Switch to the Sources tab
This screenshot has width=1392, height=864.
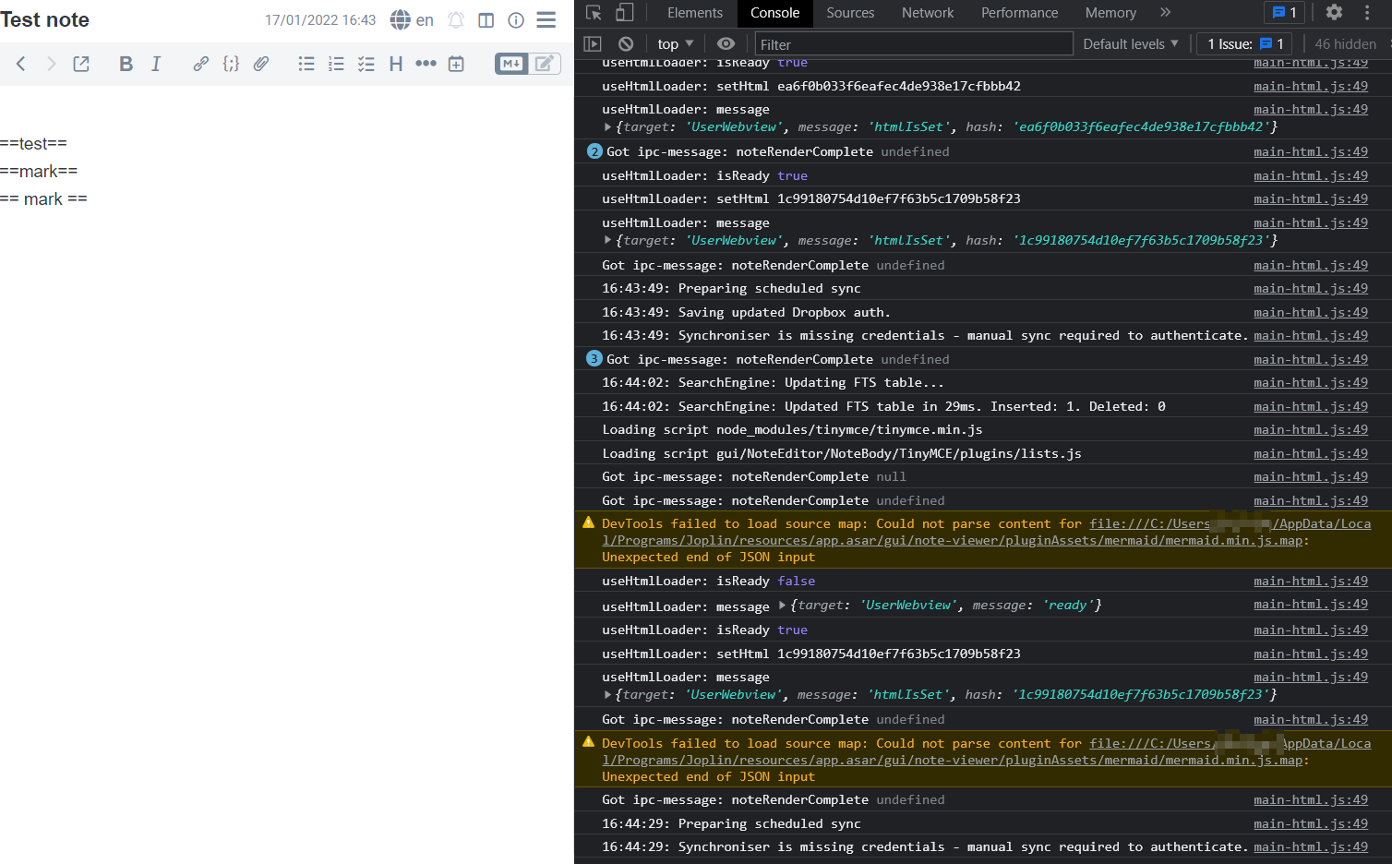pos(849,13)
